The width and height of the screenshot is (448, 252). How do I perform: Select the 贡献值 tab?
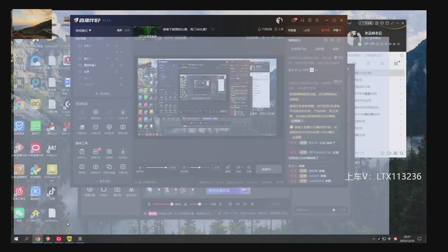coord(292,30)
